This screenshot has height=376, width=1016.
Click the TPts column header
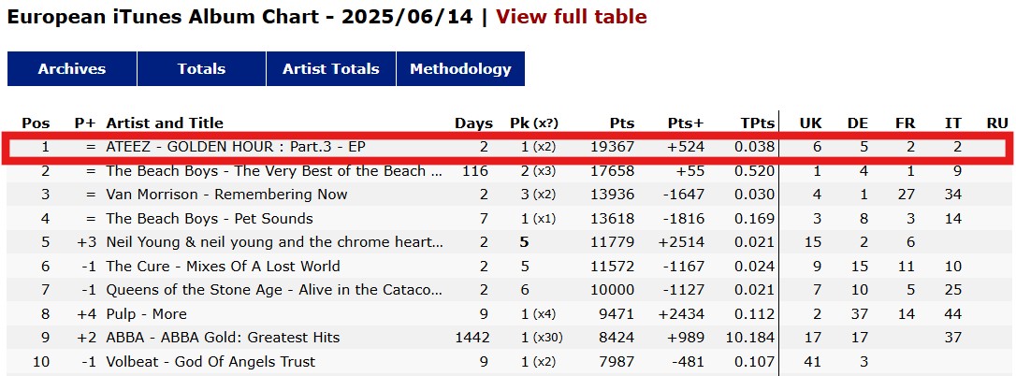point(758,123)
